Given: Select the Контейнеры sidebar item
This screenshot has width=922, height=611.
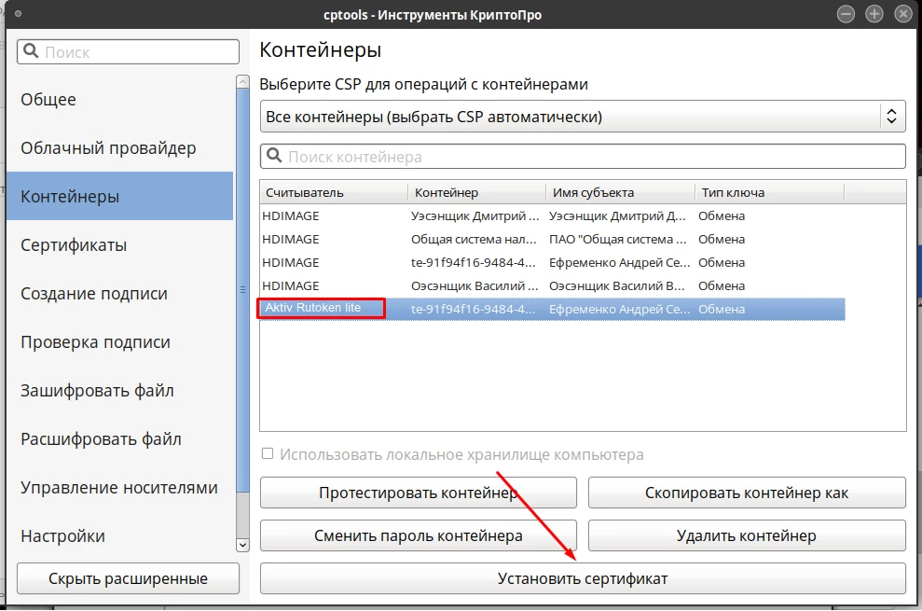Looking at the screenshot, I should pos(120,196).
